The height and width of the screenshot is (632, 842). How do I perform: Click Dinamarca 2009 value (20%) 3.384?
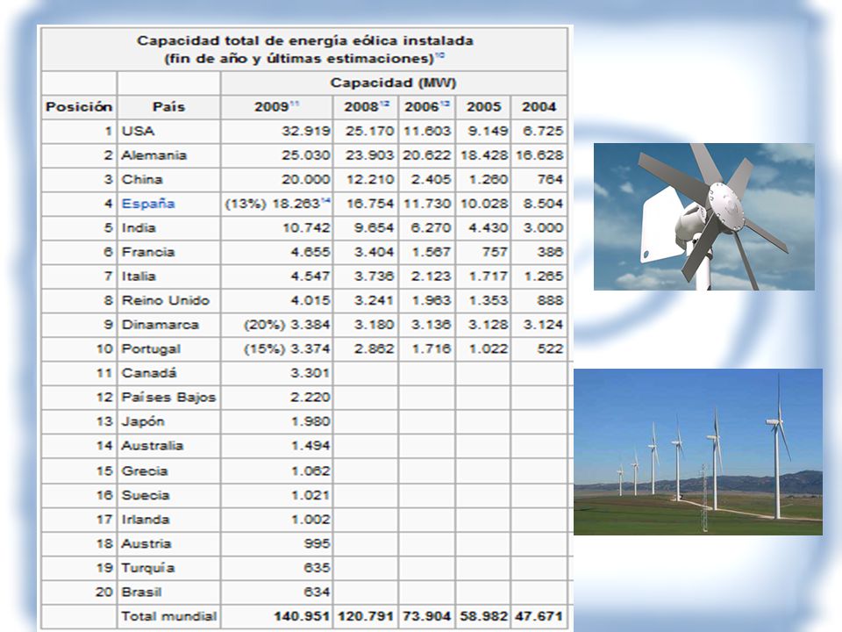click(287, 325)
